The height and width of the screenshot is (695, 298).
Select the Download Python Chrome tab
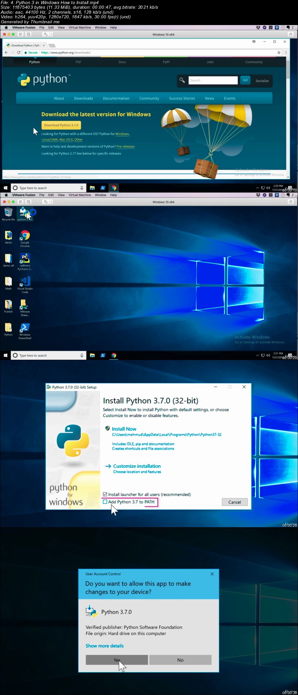click(26, 45)
